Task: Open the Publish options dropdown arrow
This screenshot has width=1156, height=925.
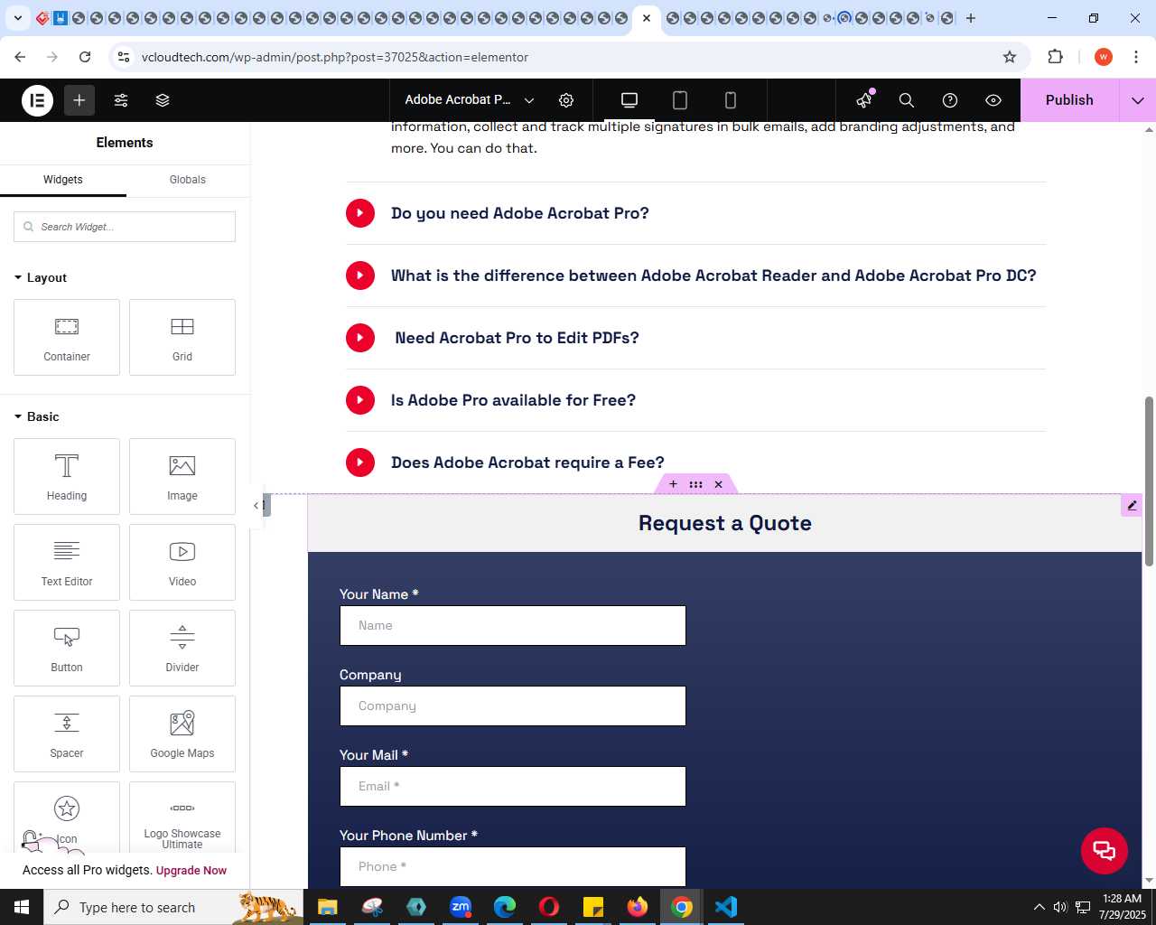Action: pos(1138,100)
